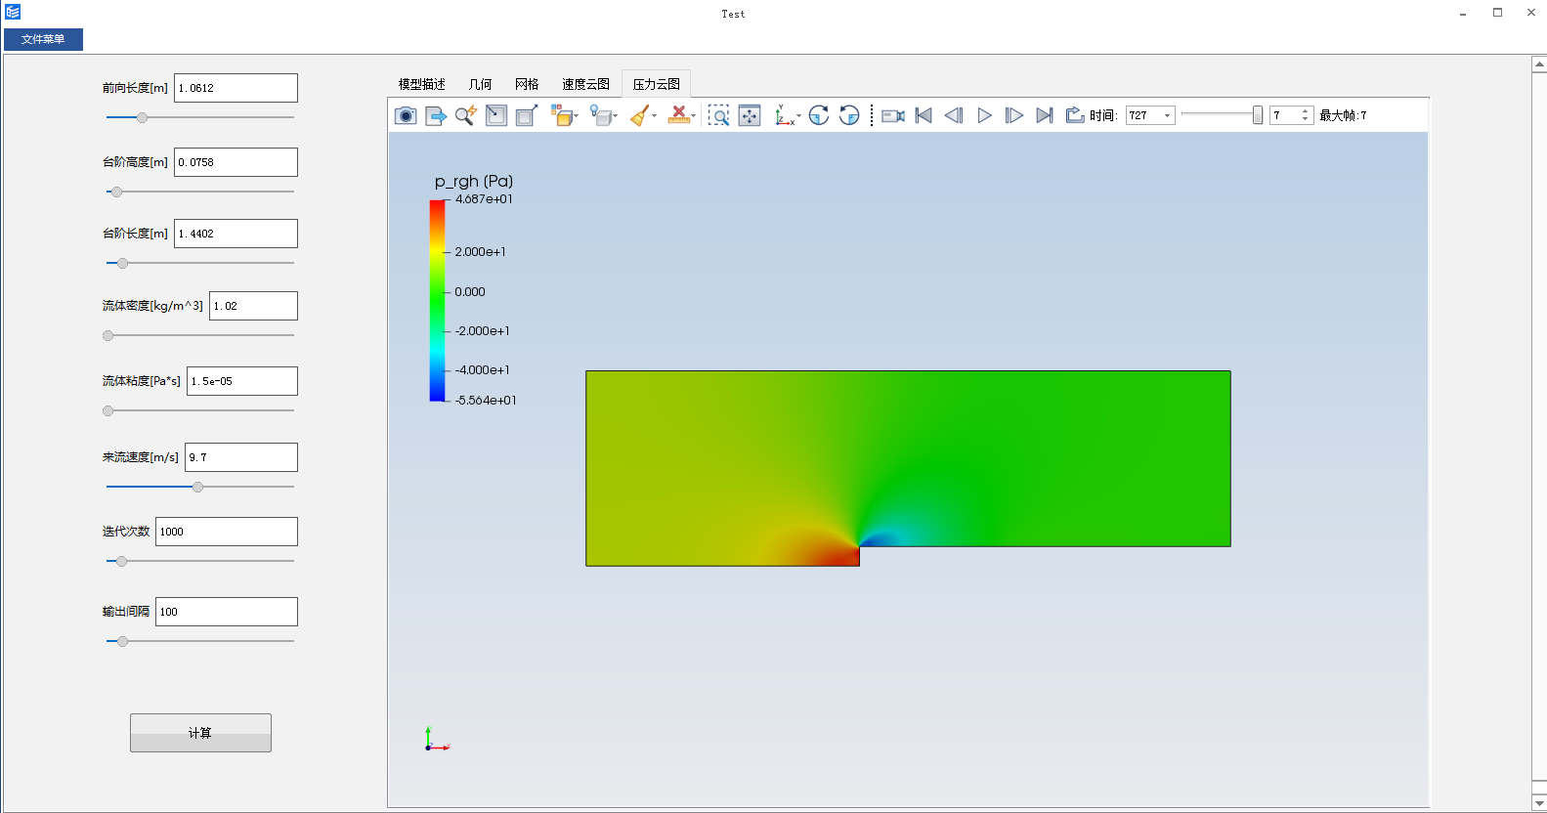Click the 流体密度 slider handle
The image size is (1547, 813).
[x=108, y=335]
